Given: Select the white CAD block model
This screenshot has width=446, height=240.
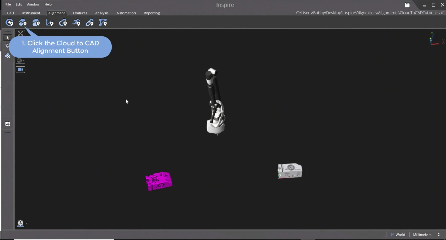Looking at the screenshot, I should 290,171.
